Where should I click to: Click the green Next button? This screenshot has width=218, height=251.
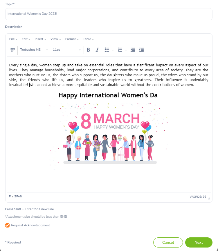point(199,243)
